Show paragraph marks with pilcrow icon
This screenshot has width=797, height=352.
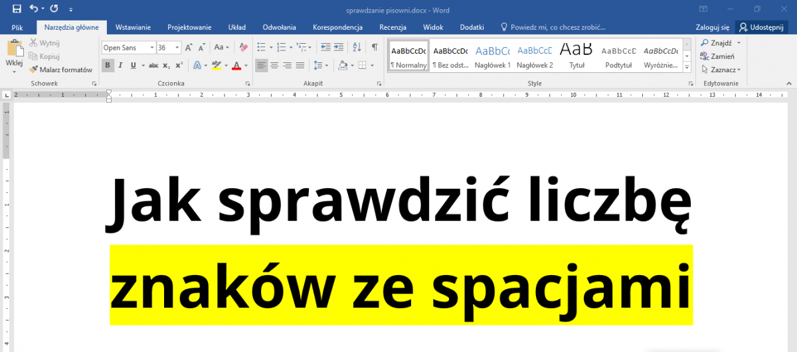coord(375,48)
